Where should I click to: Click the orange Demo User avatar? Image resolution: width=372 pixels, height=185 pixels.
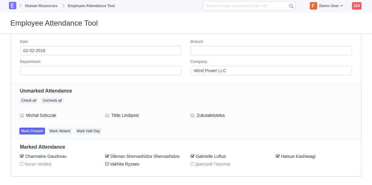[313, 6]
